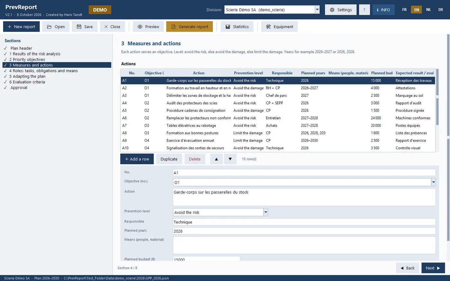Image resolution: width=450 pixels, height=281 pixels.
Task: Click the Add a row button
Action: pyautogui.click(x=137, y=159)
